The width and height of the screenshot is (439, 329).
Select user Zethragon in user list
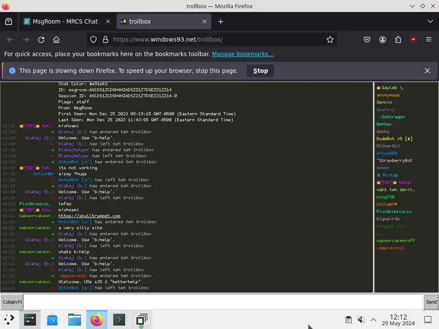(x=391, y=117)
